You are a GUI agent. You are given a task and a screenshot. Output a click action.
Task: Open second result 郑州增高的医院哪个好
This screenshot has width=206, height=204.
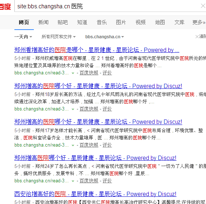click(x=98, y=86)
